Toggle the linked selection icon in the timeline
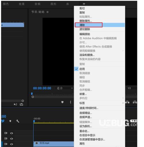The height and width of the screenshot is (147, 144). (3, 121)
